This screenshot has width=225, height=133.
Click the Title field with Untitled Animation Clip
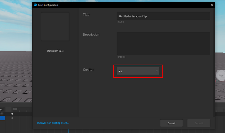pyautogui.click(x=163, y=16)
